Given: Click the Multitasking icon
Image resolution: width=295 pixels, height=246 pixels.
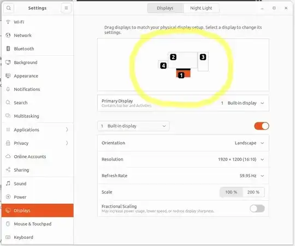Looking at the screenshot, I should (x=8, y=116).
